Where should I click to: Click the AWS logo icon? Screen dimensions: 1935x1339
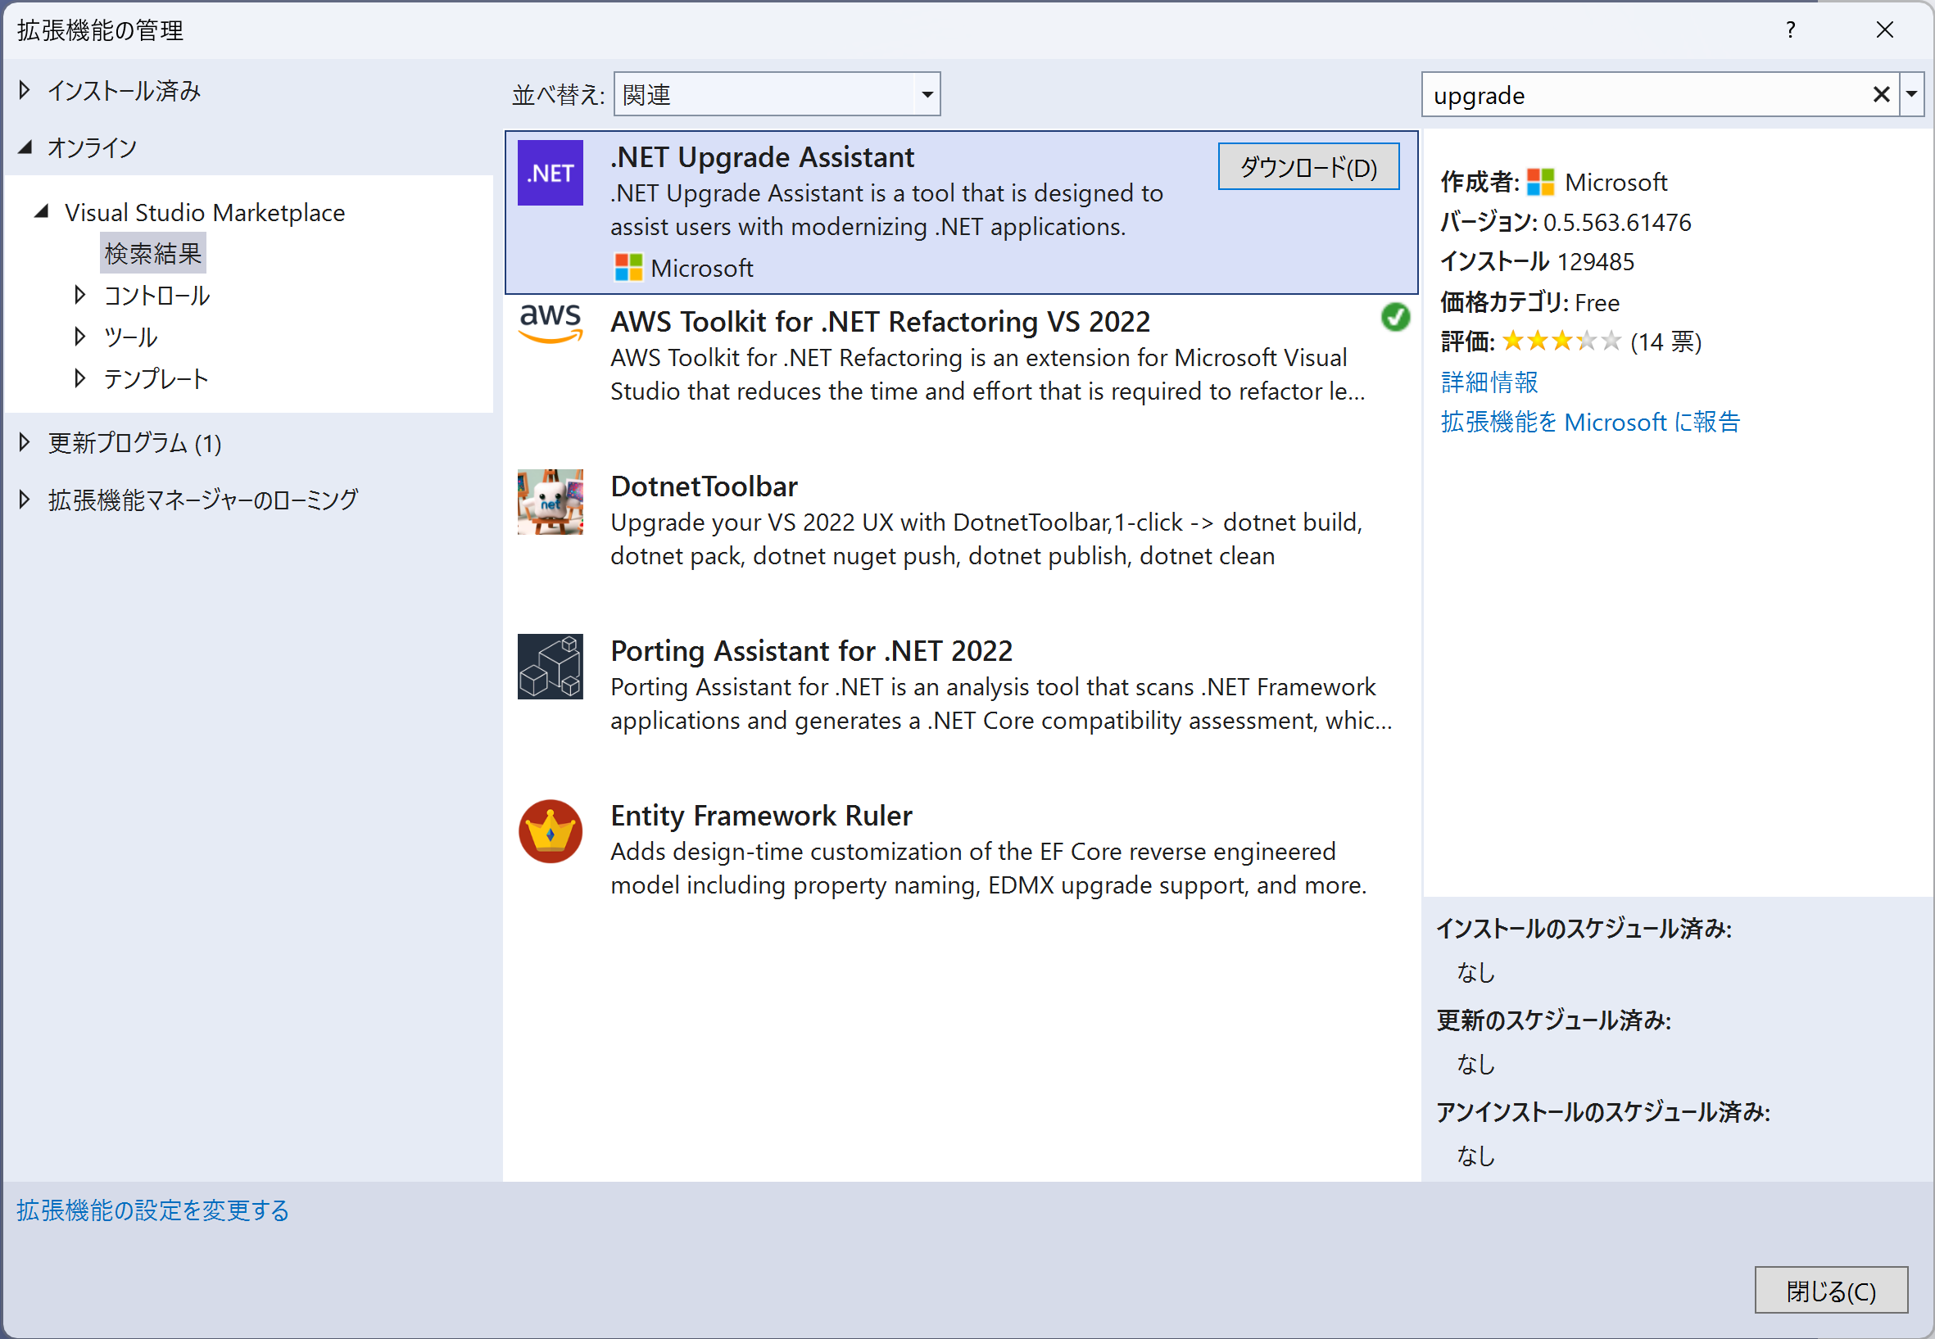click(x=551, y=323)
